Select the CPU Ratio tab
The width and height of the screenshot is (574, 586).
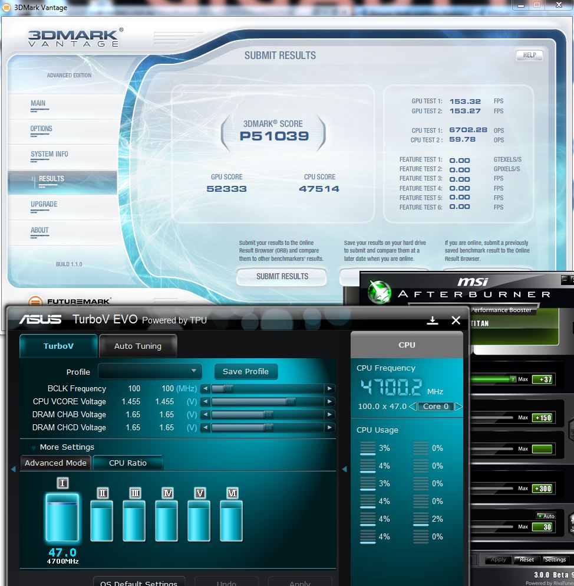click(128, 463)
